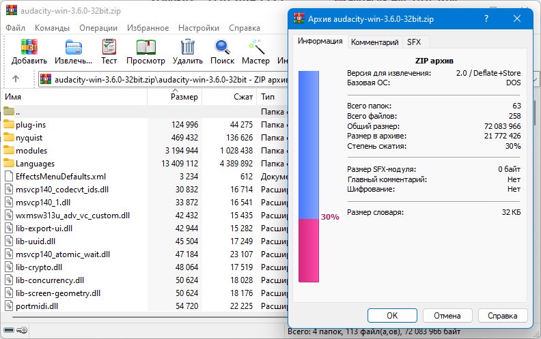Select lib-screen-geometry.dll file

pos(58,293)
